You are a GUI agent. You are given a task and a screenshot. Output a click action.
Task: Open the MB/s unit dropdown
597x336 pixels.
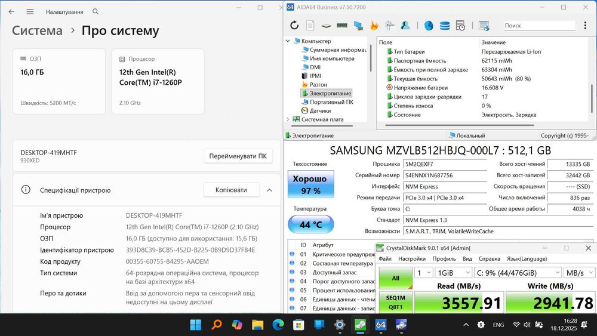pos(579,273)
